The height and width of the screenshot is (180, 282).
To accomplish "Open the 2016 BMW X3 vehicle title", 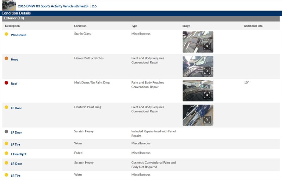I will 53,6.
